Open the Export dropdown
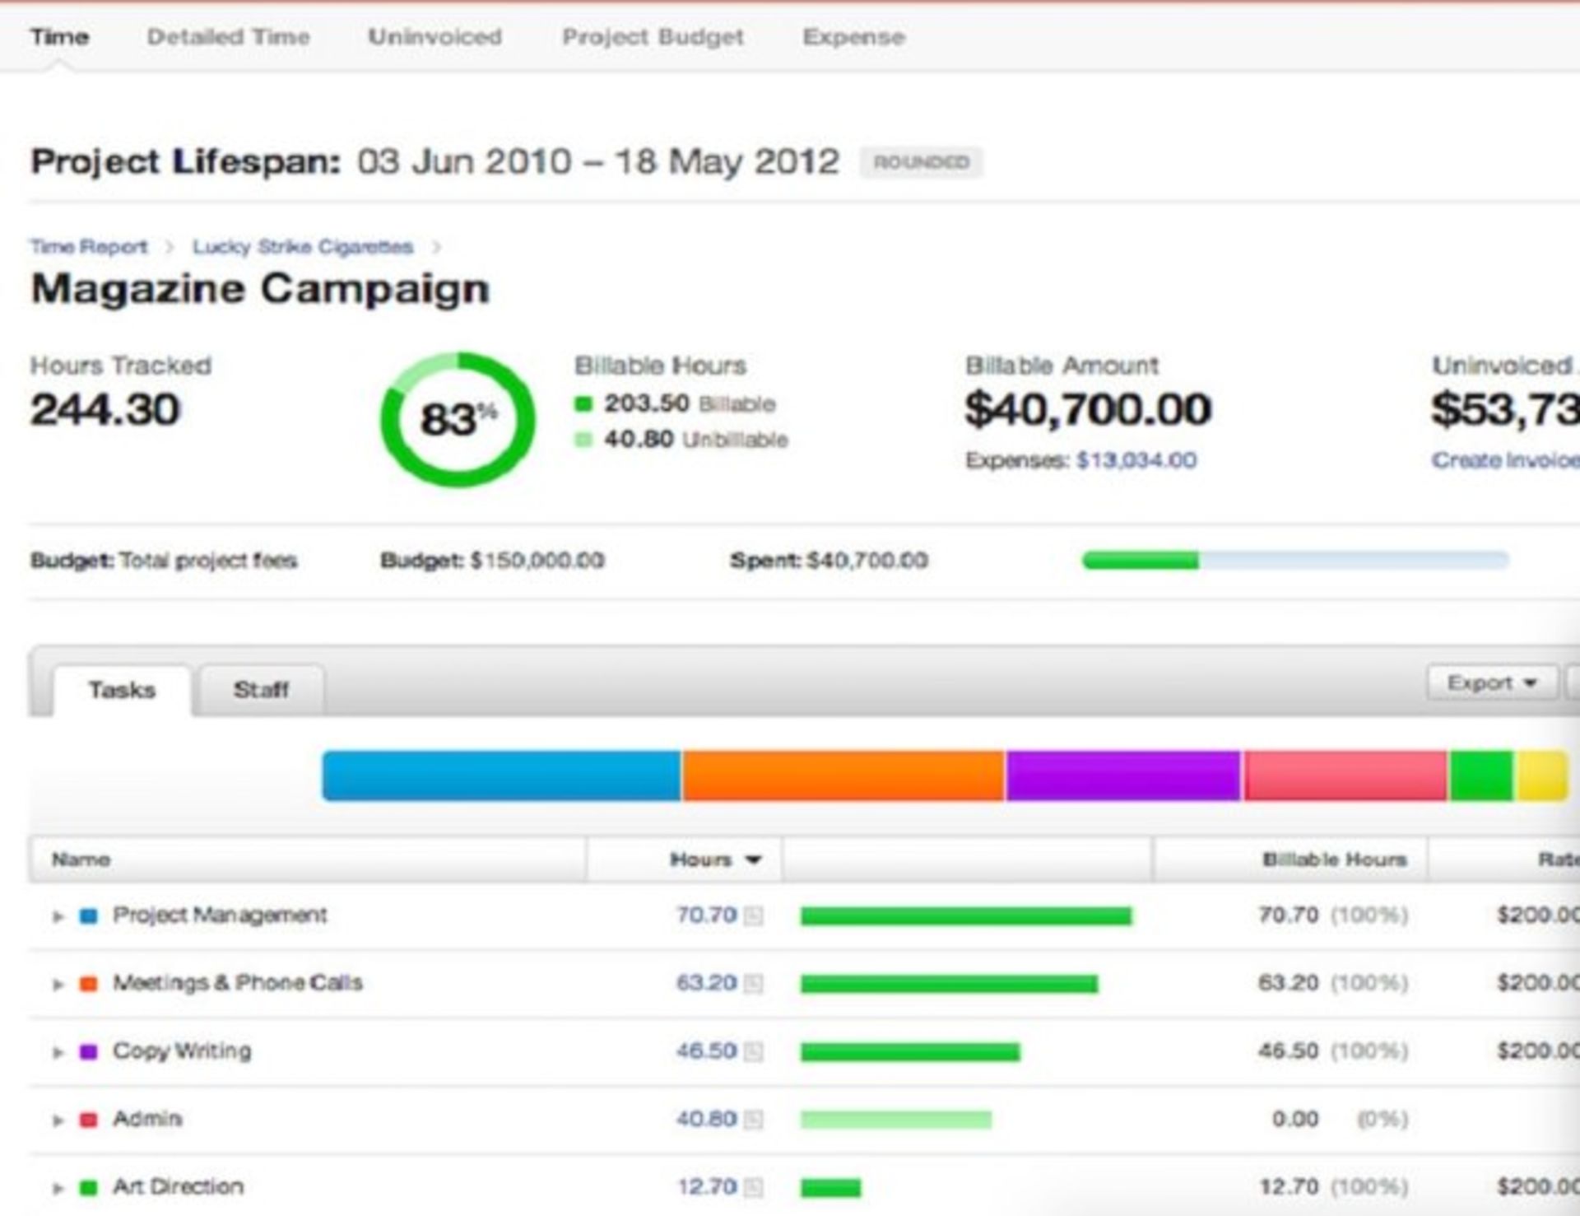 click(1492, 683)
